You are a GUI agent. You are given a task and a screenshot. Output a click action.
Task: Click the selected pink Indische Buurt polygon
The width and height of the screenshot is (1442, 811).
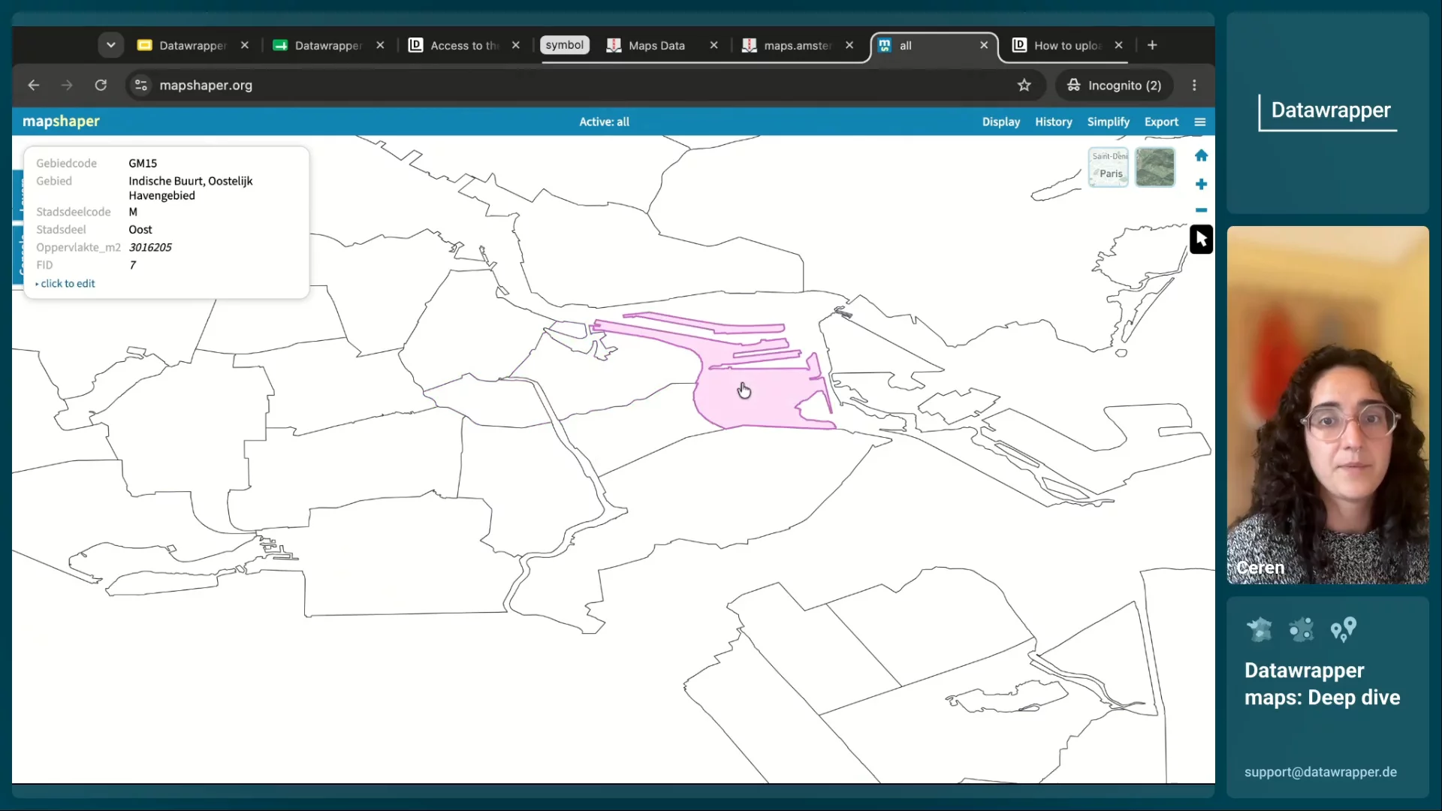tap(744, 390)
